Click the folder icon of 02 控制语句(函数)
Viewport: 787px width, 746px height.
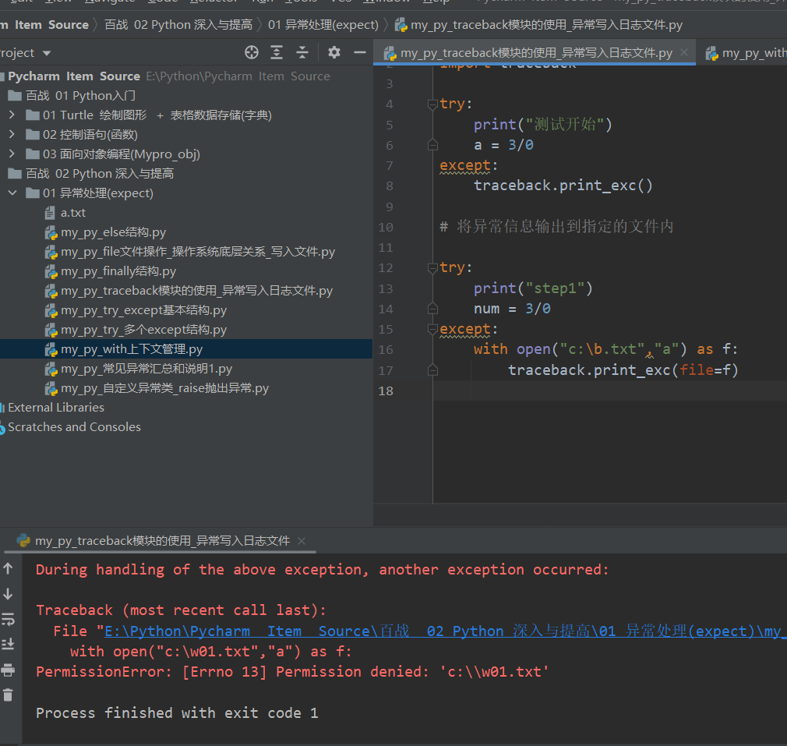(x=33, y=135)
